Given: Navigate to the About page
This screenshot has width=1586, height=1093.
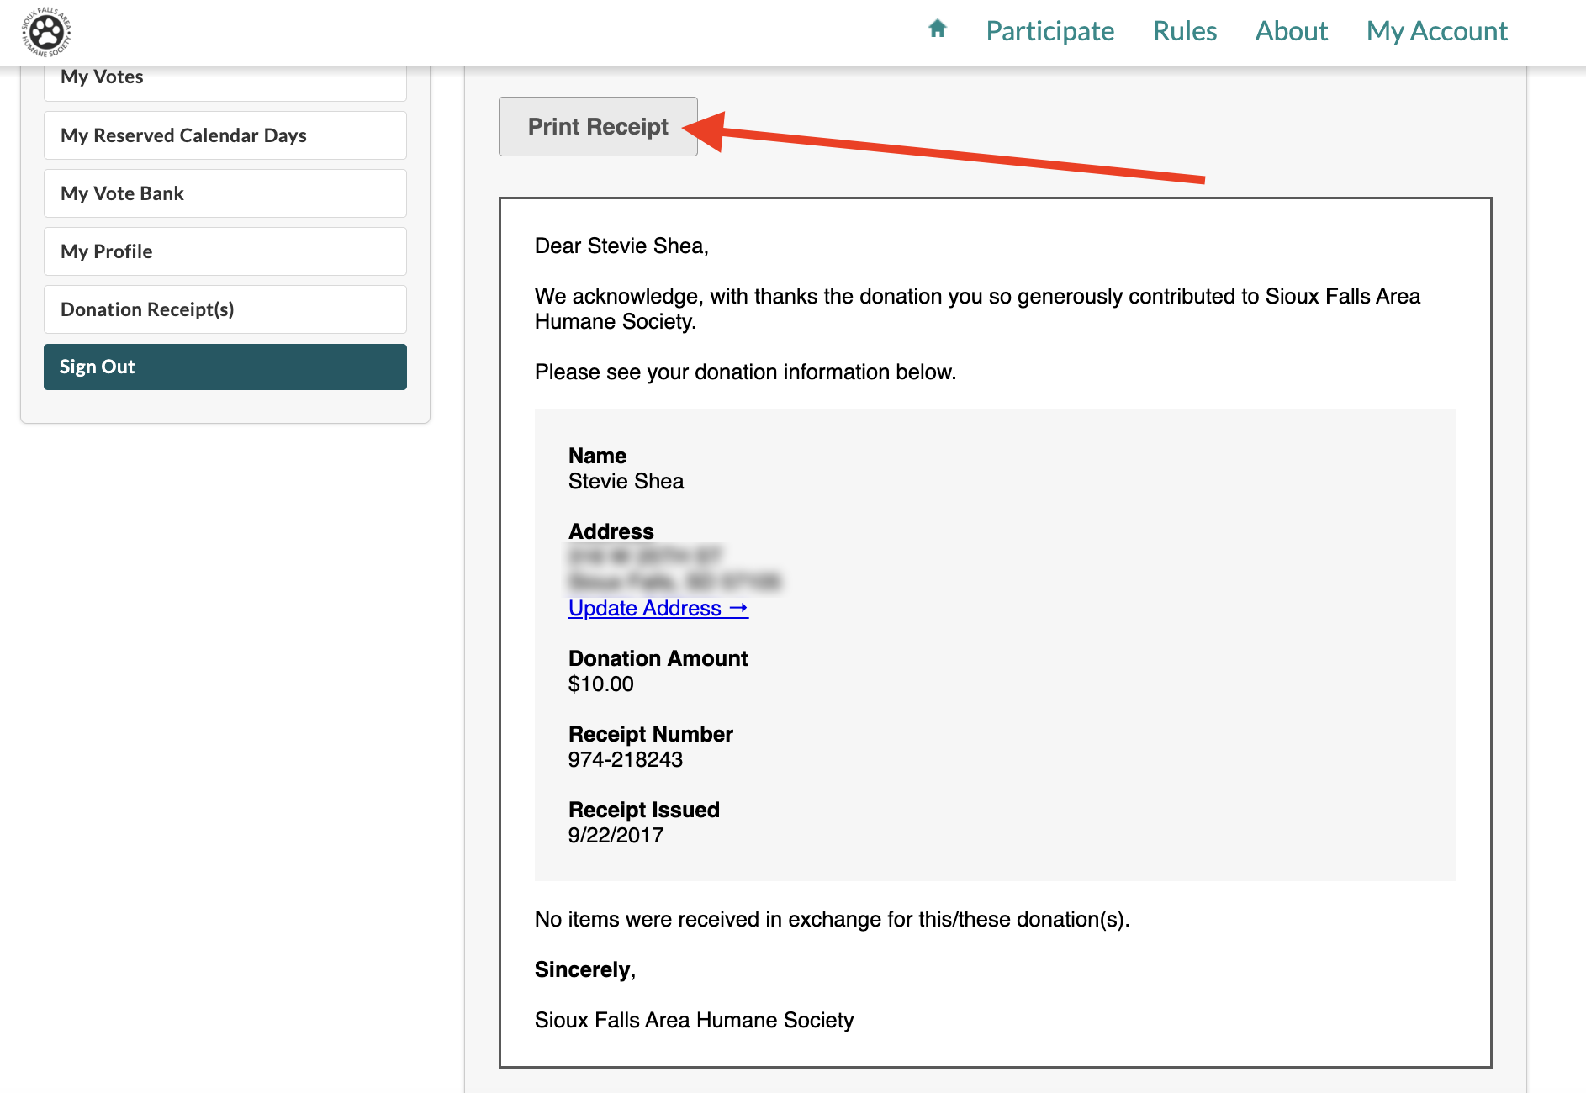Looking at the screenshot, I should point(1291,31).
